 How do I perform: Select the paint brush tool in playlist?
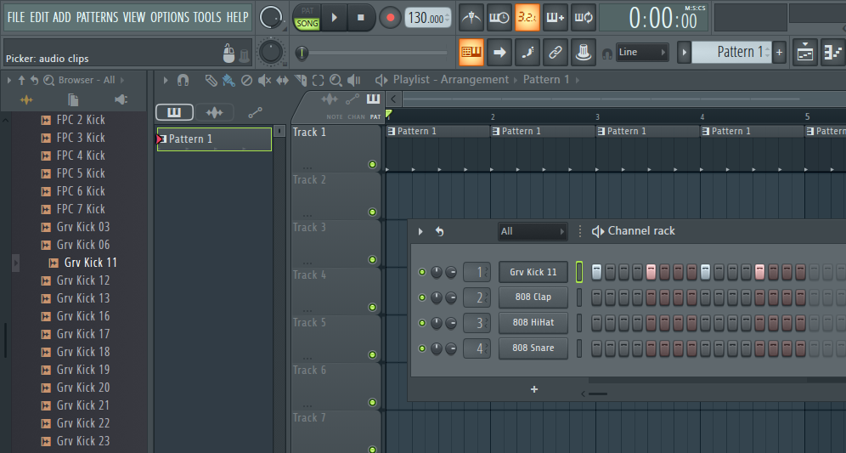tap(228, 80)
